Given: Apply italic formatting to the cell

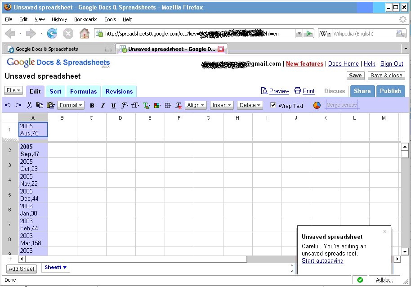Looking at the screenshot, I should [x=103, y=106].
